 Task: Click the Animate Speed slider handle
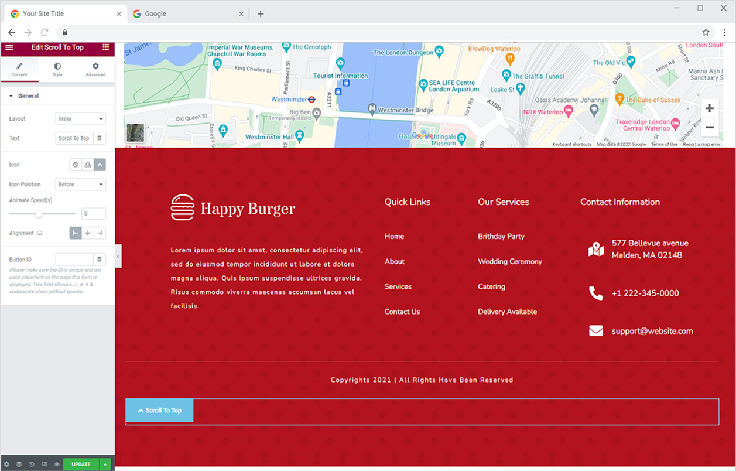click(x=39, y=214)
